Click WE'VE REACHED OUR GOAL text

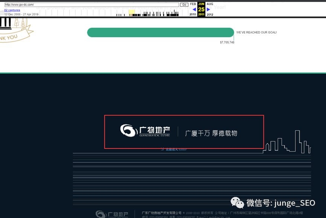[x=257, y=32]
